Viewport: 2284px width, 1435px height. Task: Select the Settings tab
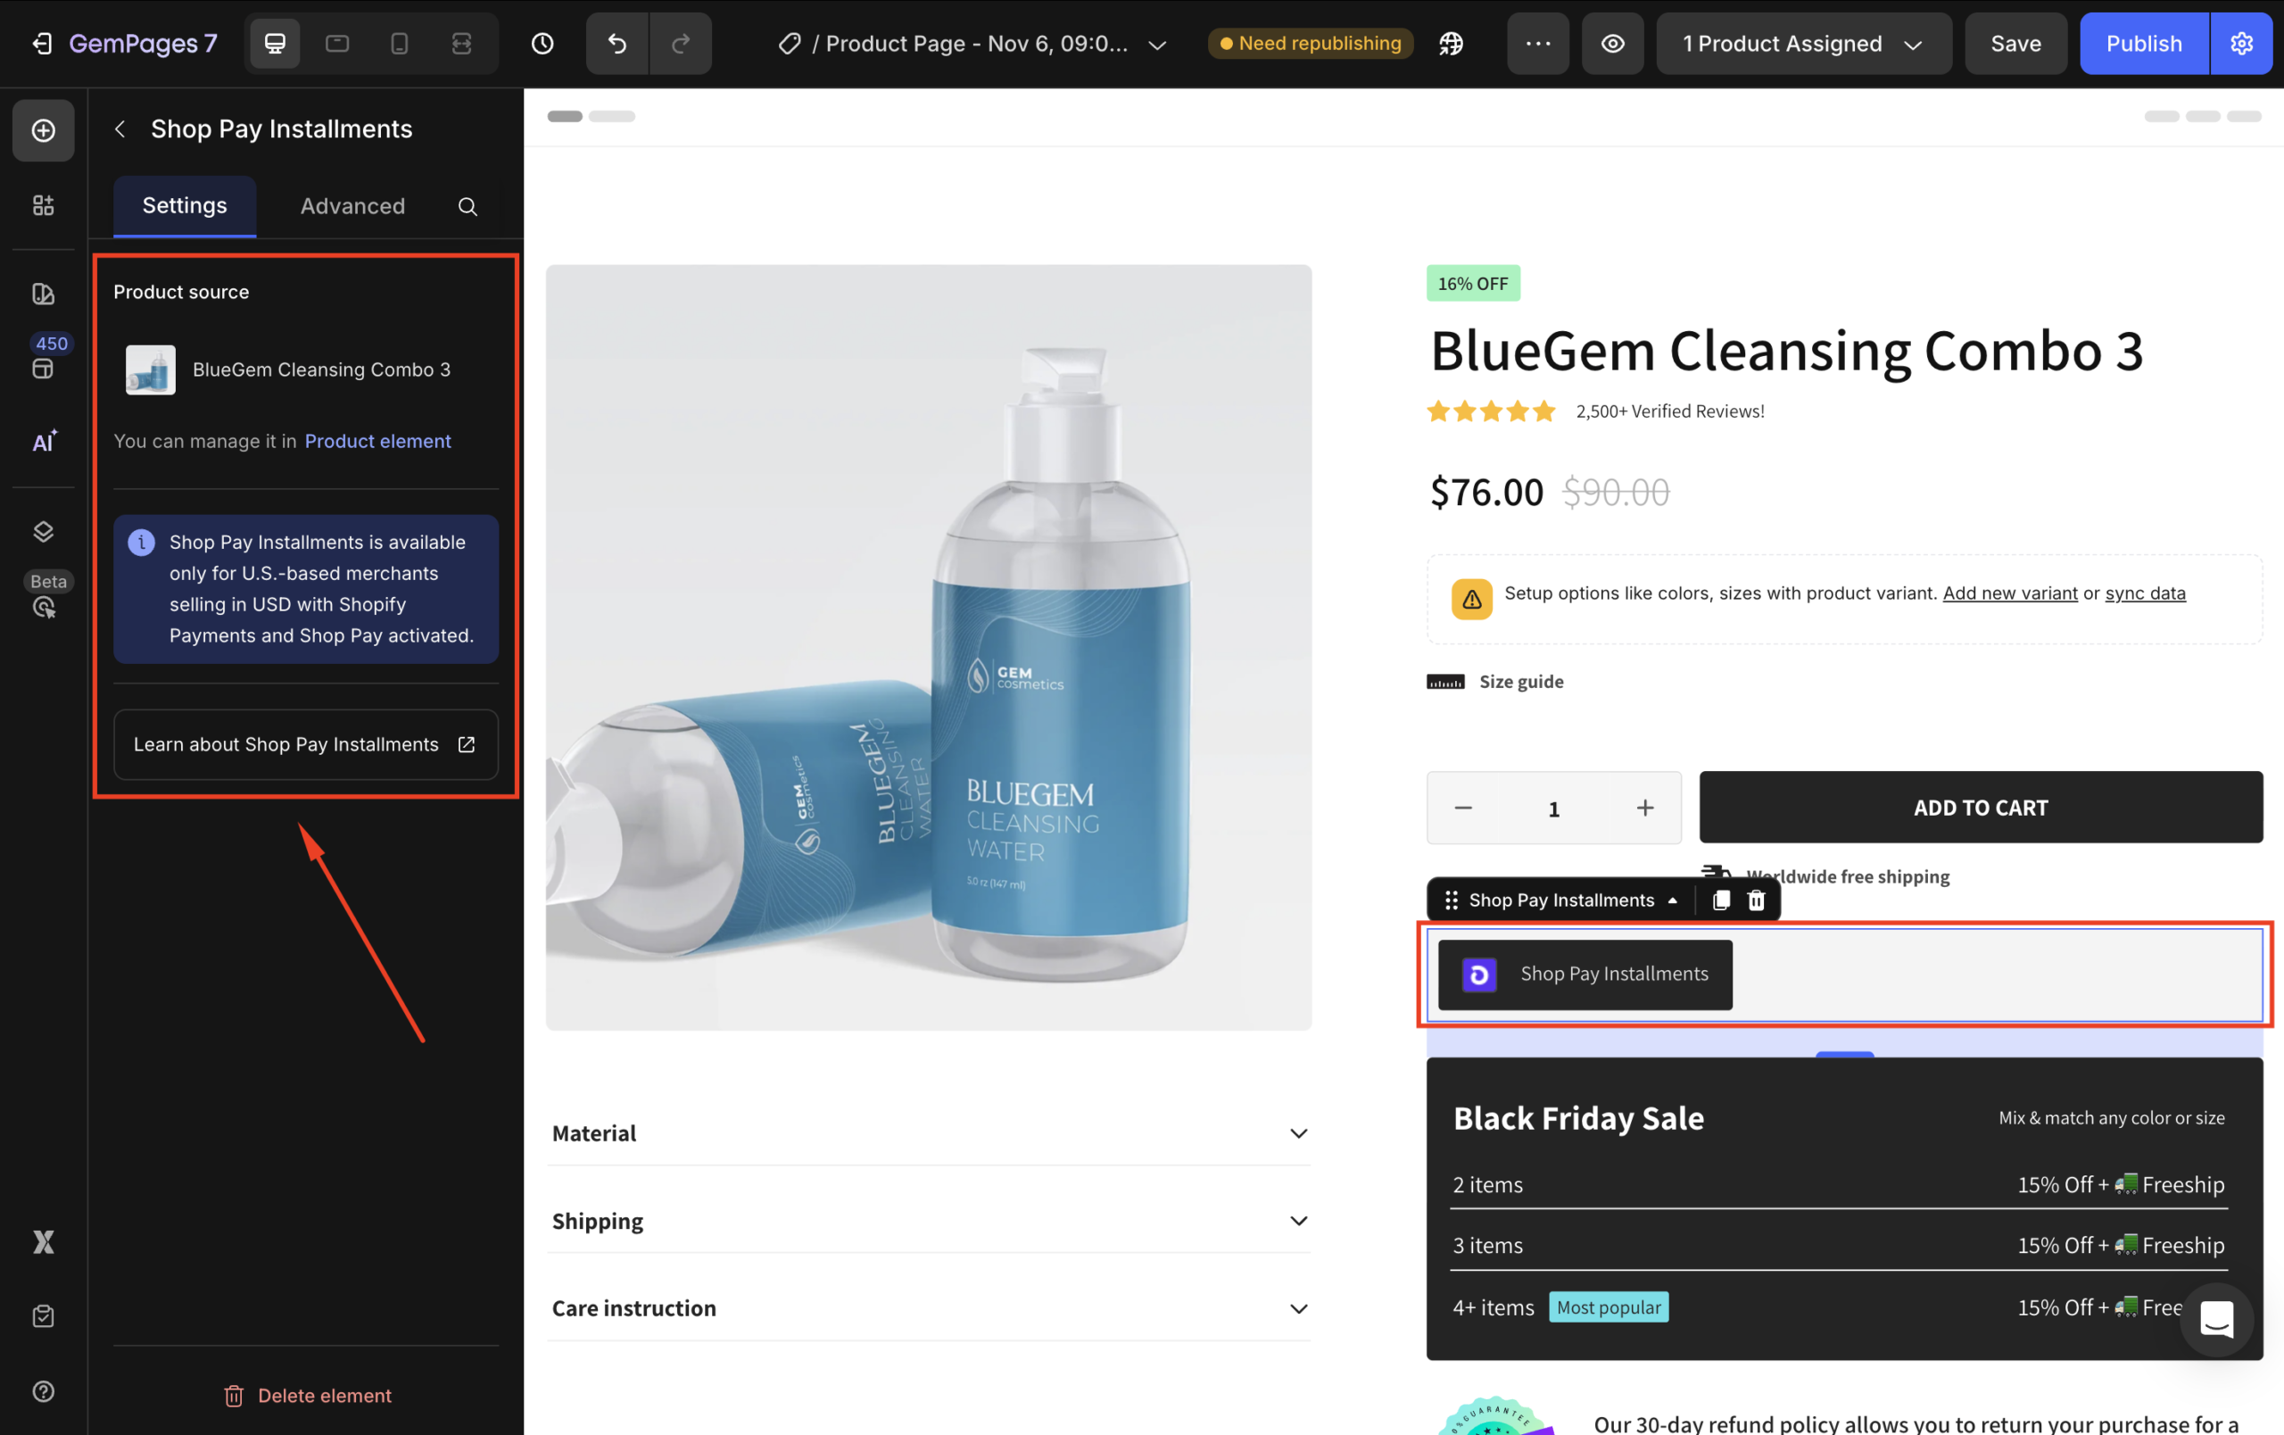pyautogui.click(x=185, y=206)
